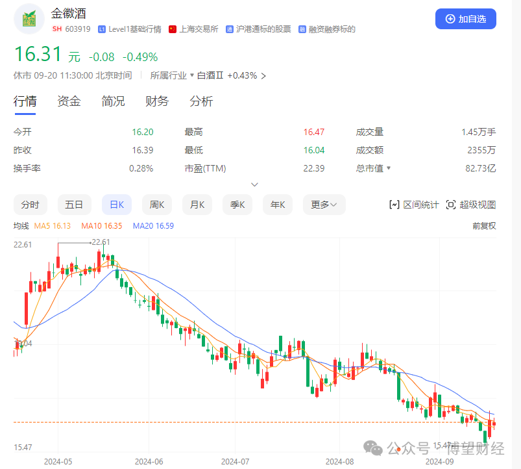Screen dimensions: 521x469
Task: Select the 日K chart period
Action: click(x=117, y=205)
